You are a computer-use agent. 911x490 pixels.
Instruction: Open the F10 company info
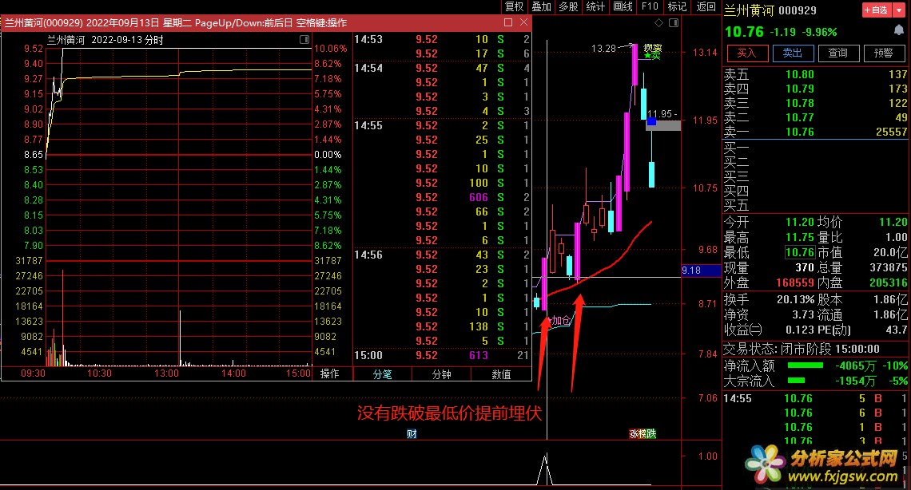click(650, 6)
